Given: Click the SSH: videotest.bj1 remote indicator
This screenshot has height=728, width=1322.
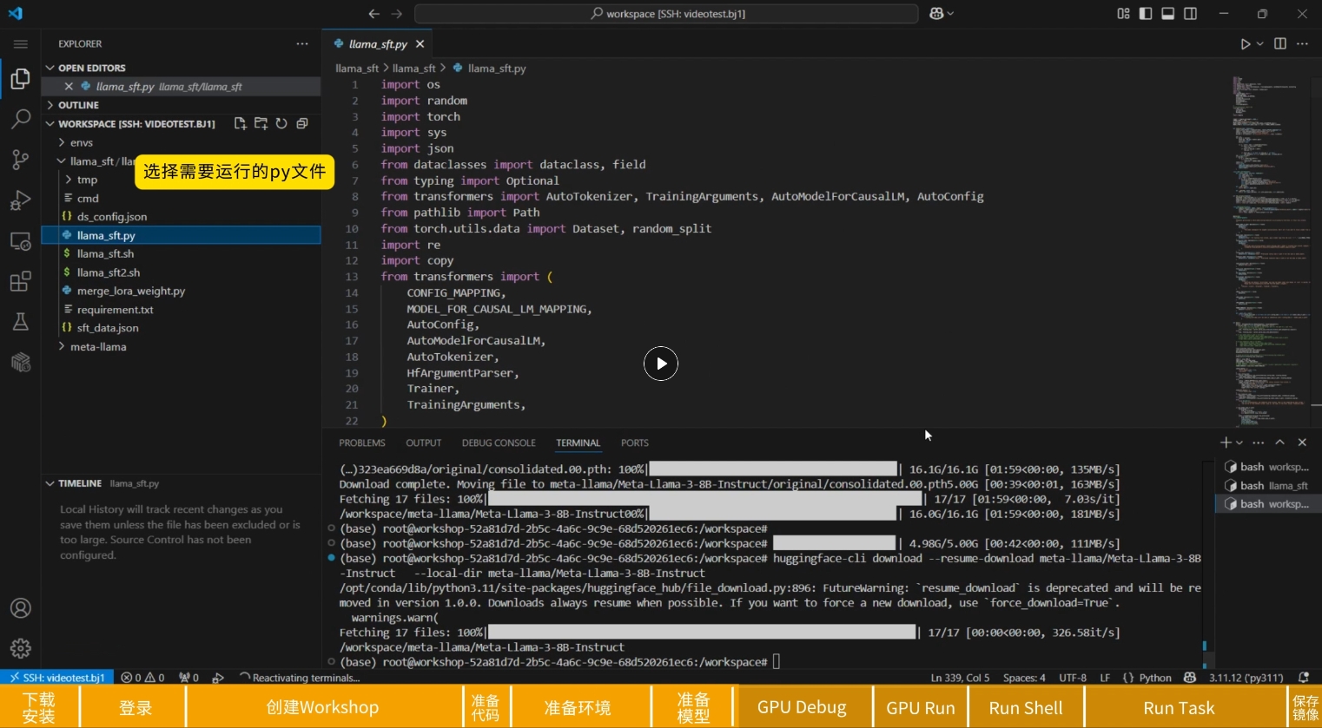Looking at the screenshot, I should (x=56, y=678).
